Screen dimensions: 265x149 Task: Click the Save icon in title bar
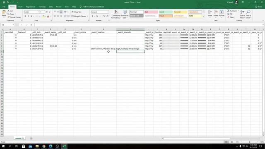pyautogui.click(x=4, y=2)
